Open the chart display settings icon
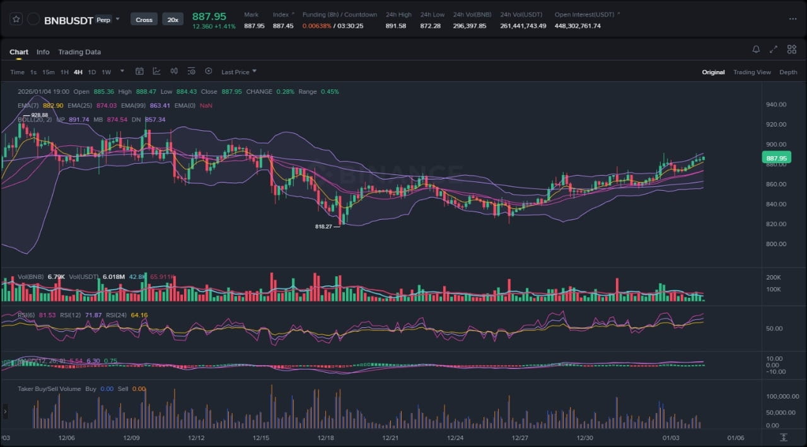The image size is (807, 447). click(191, 72)
